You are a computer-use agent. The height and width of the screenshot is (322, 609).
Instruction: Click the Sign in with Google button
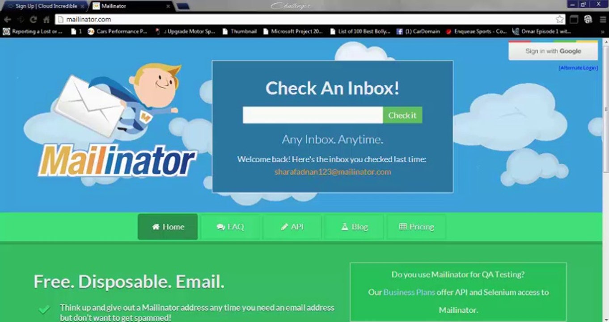pos(553,51)
